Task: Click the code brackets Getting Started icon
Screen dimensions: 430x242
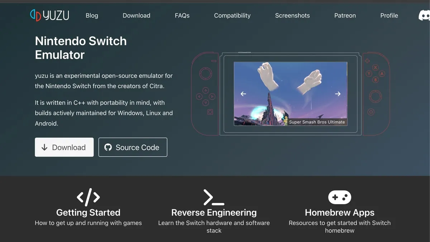Action: point(88,197)
